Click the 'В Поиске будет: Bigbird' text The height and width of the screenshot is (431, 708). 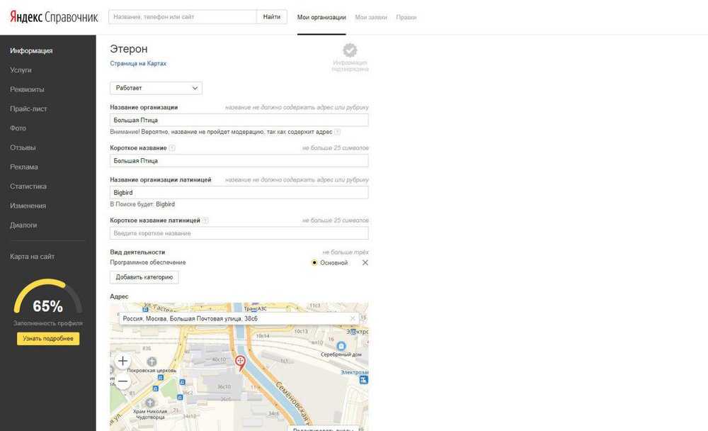[x=142, y=204]
